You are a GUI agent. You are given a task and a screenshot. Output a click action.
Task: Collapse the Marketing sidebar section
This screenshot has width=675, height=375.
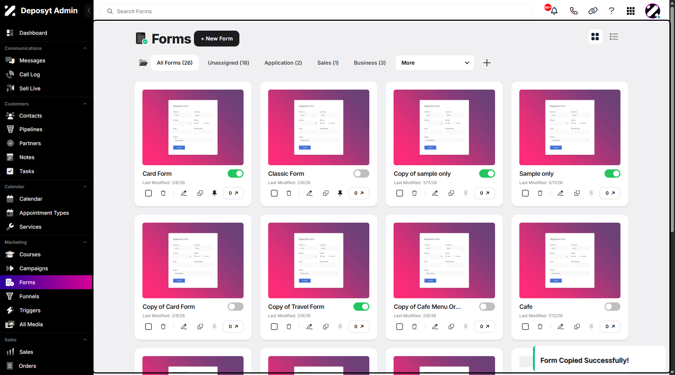click(85, 242)
